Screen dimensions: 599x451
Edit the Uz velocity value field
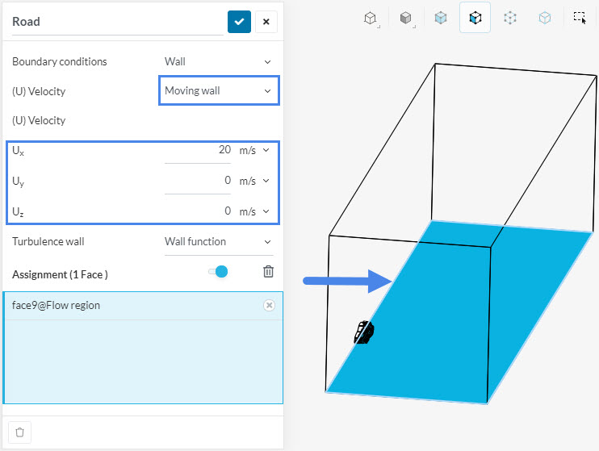click(198, 211)
